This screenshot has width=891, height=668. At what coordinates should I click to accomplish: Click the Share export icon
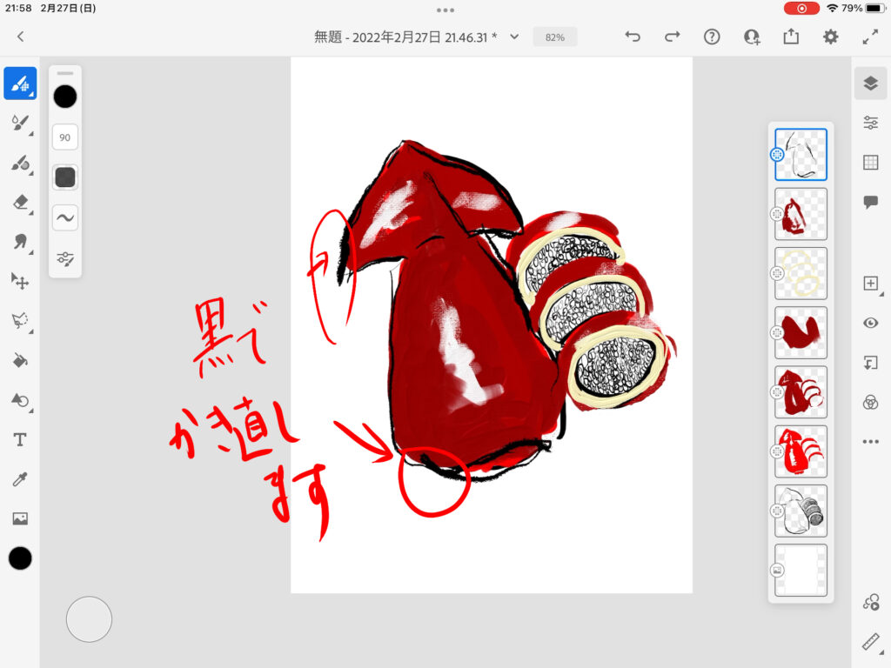790,37
